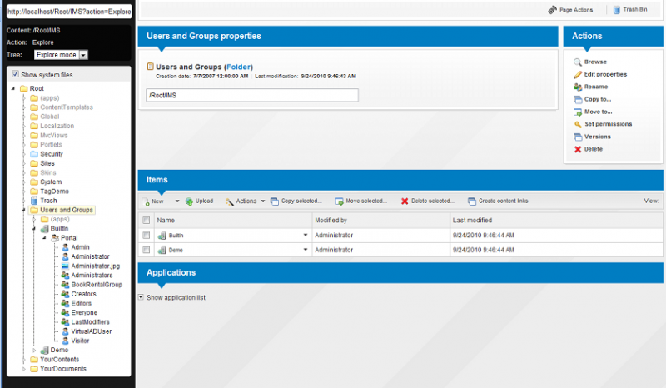Open the New dropdown arrow
666x388 pixels.
coord(177,201)
